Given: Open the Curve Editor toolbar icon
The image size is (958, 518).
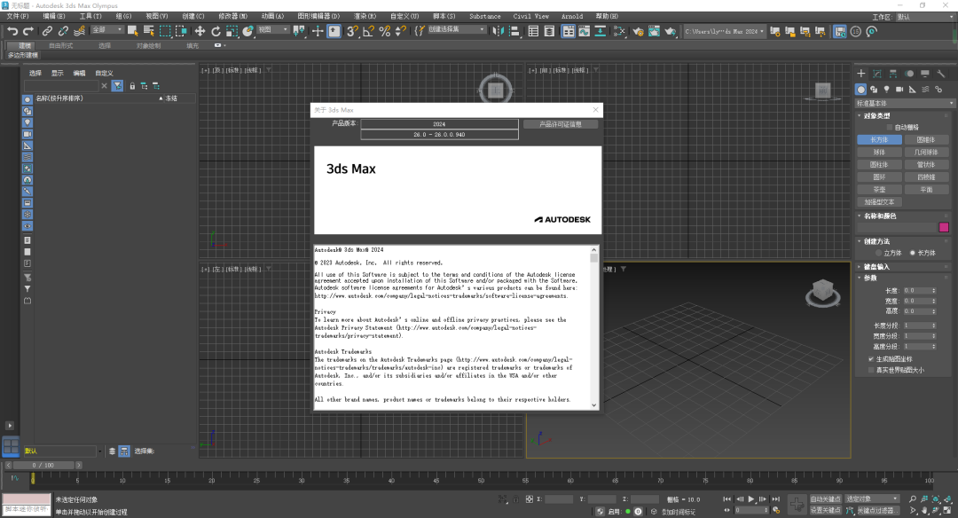Looking at the screenshot, I should (584, 30).
